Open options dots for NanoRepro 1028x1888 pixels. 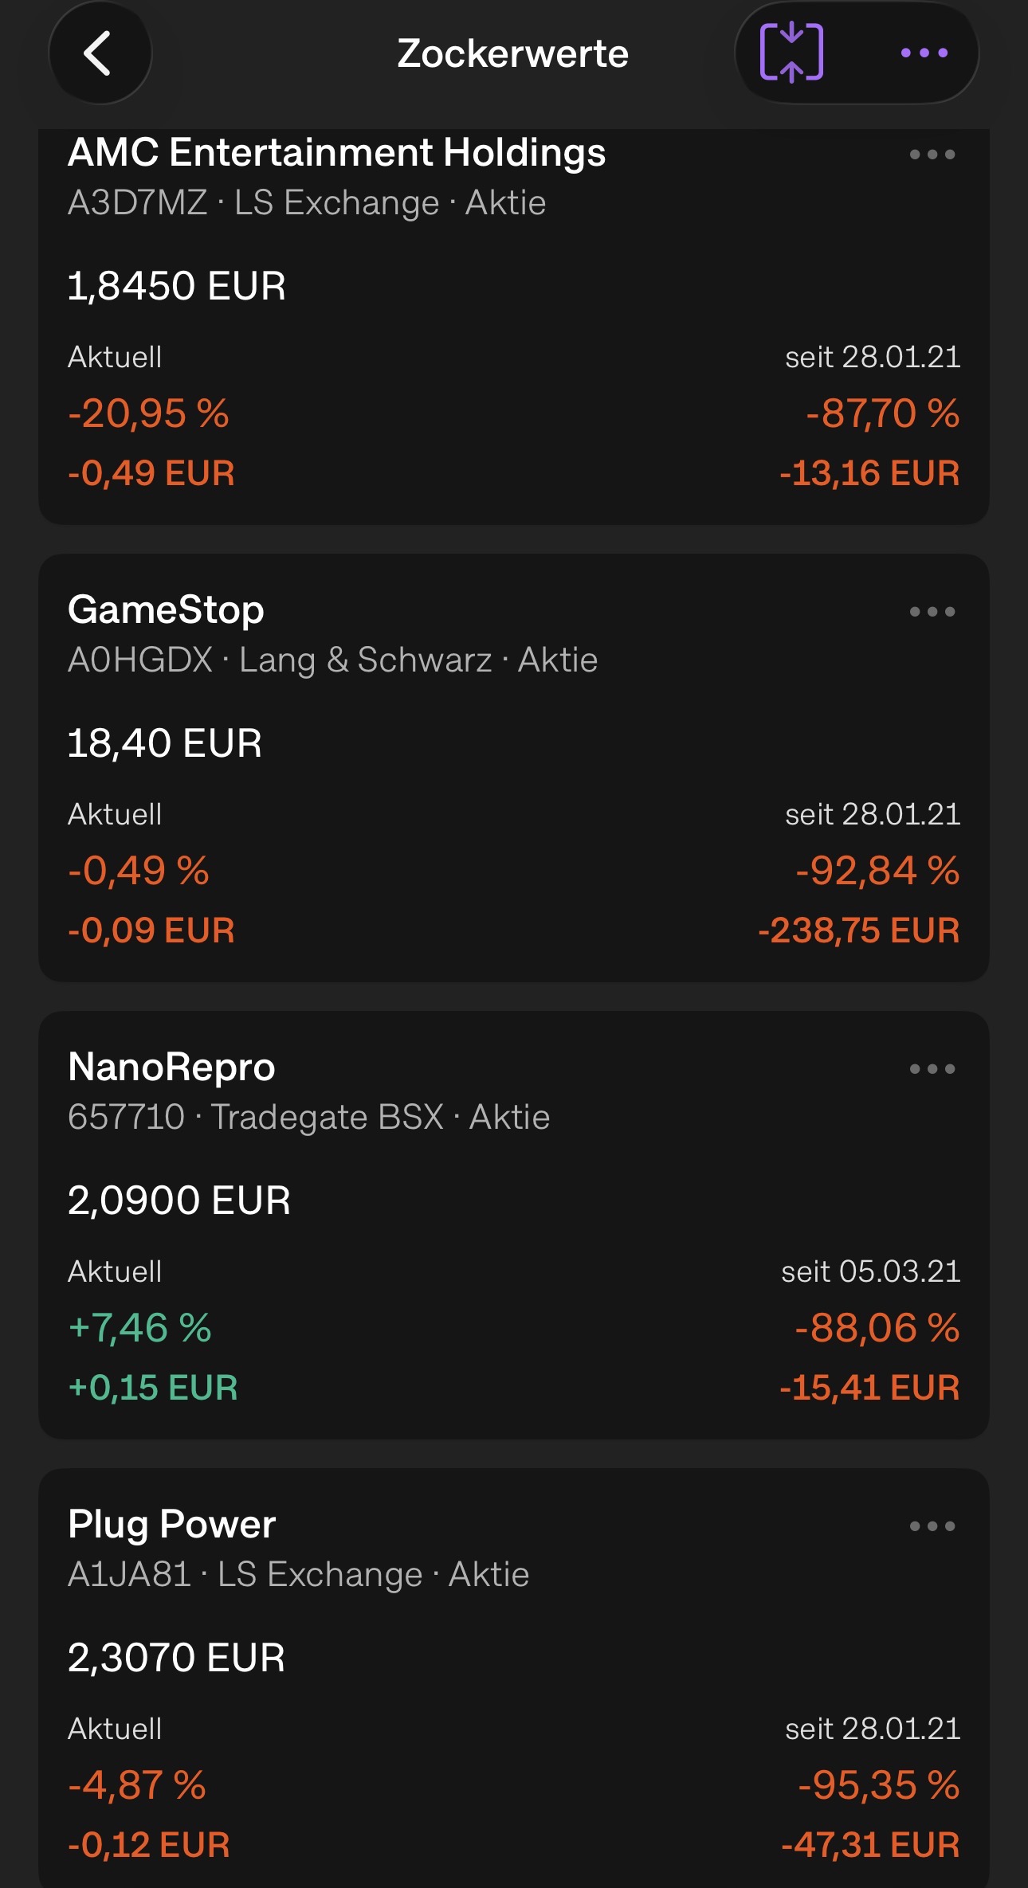932,1069
